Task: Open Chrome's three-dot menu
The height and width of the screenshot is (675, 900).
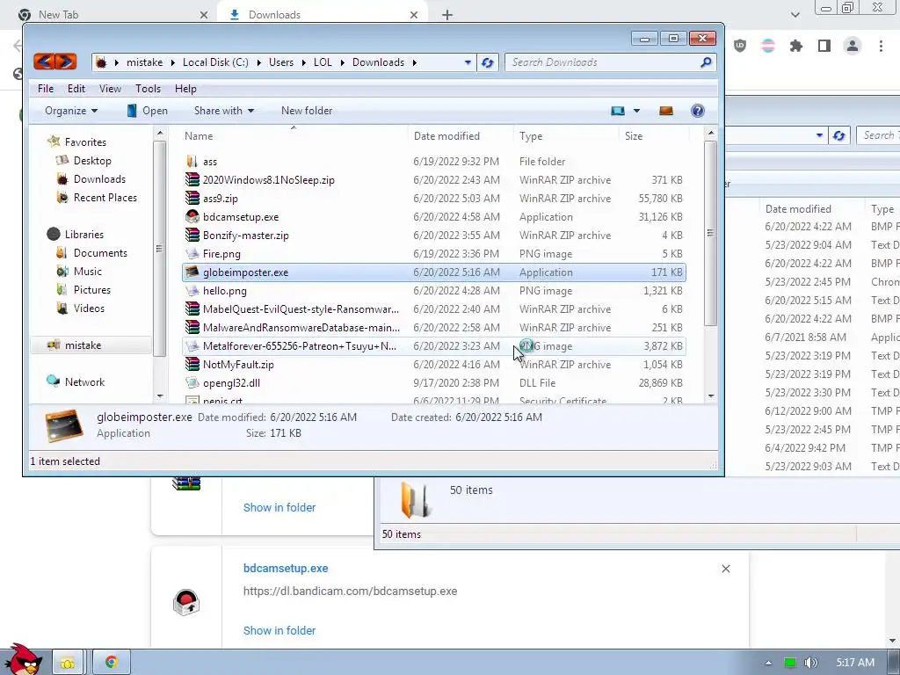Action: (881, 46)
